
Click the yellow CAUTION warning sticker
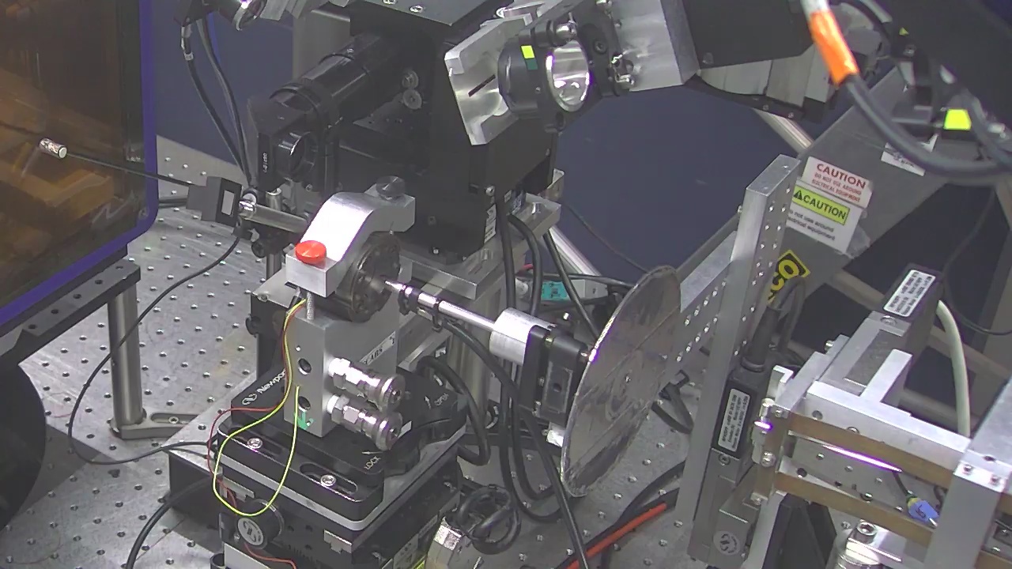click(x=821, y=209)
